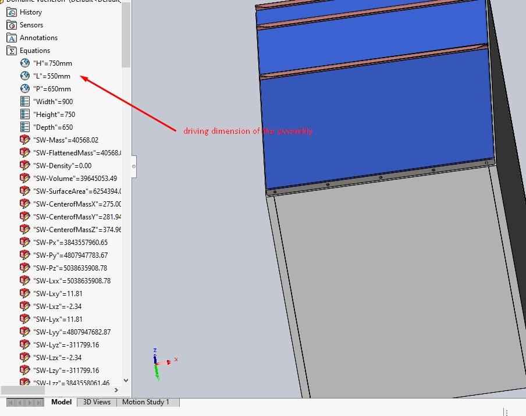Select the "SW-Mass"=40568.02 text

[66, 140]
